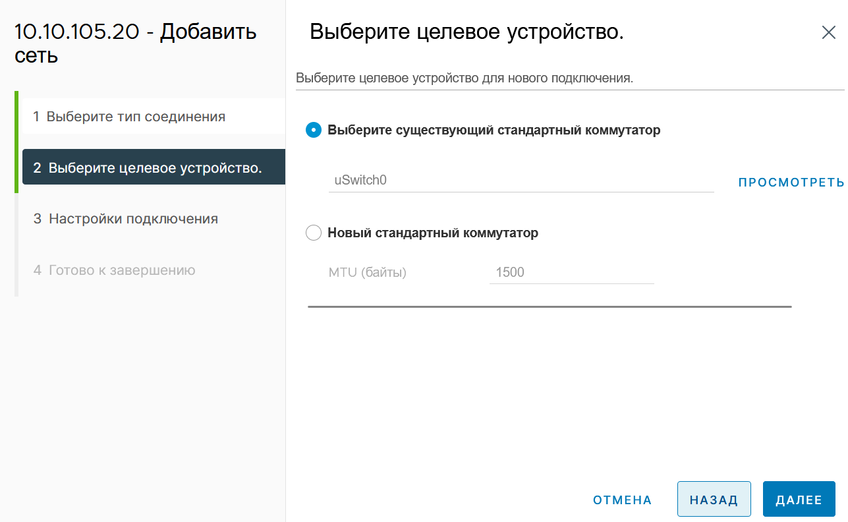Select existing standard switch radio option
848x522 pixels.
coord(314,130)
